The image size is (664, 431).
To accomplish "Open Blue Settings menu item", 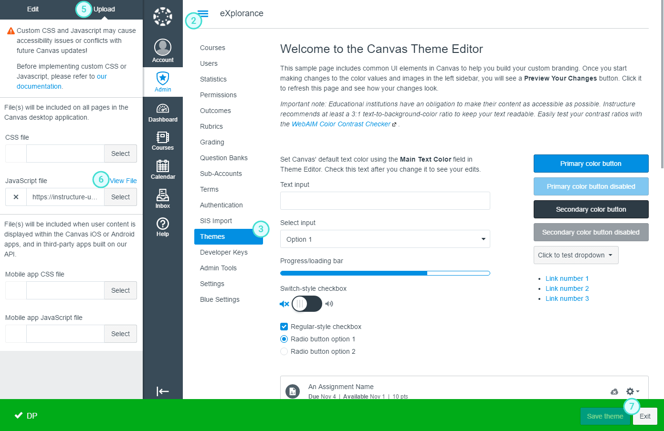I will pos(220,299).
